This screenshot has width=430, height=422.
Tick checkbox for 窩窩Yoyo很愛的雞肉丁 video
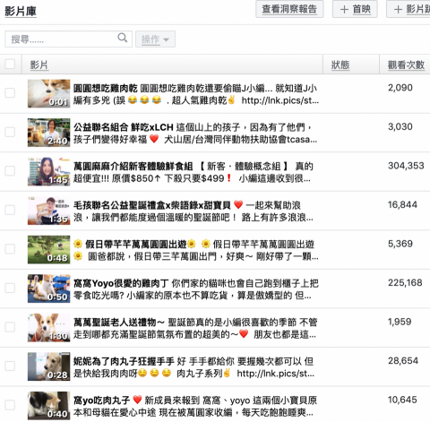[x=10, y=288]
